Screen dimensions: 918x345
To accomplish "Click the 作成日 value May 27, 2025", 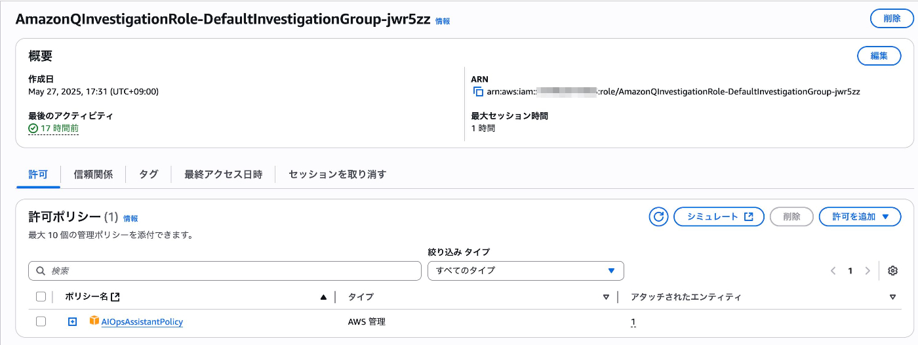I will tap(93, 92).
